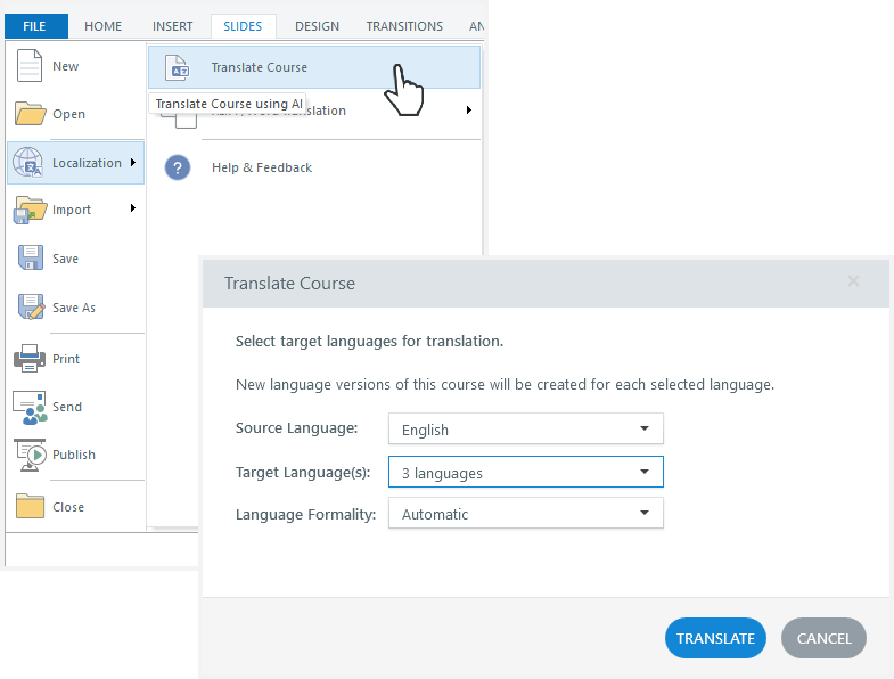Click the Import folder icon
894x679 pixels.
point(30,210)
